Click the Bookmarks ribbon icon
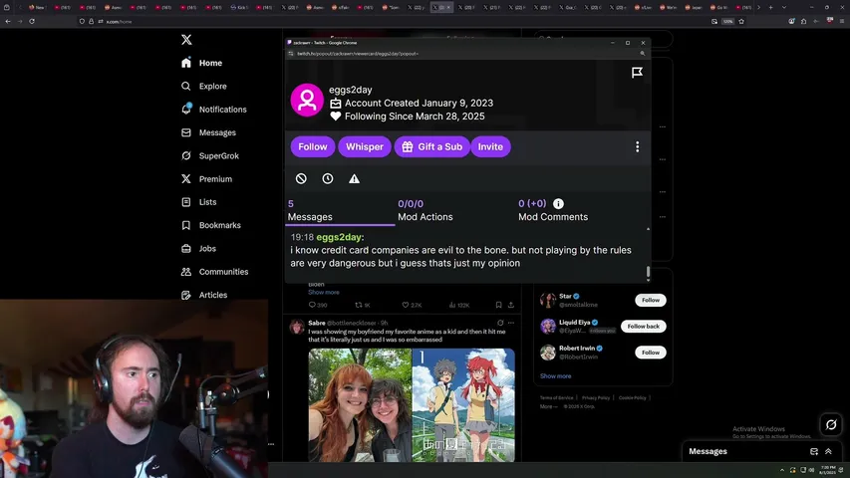The width and height of the screenshot is (850, 478). click(x=186, y=225)
